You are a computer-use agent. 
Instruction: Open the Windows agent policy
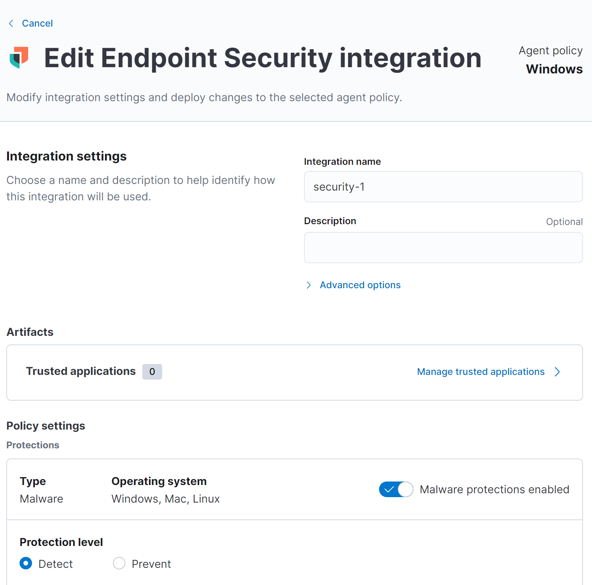[554, 69]
